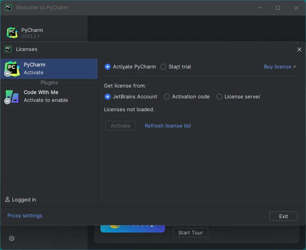Screen dimensions: 306x250
Task: Close the Licenses dialog
Action: [299, 49]
